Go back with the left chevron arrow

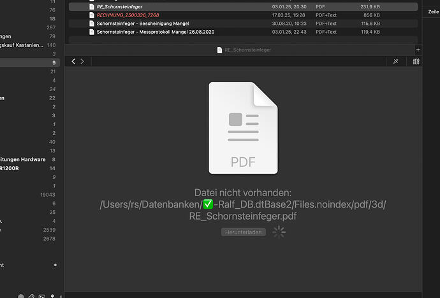[x=73, y=61]
